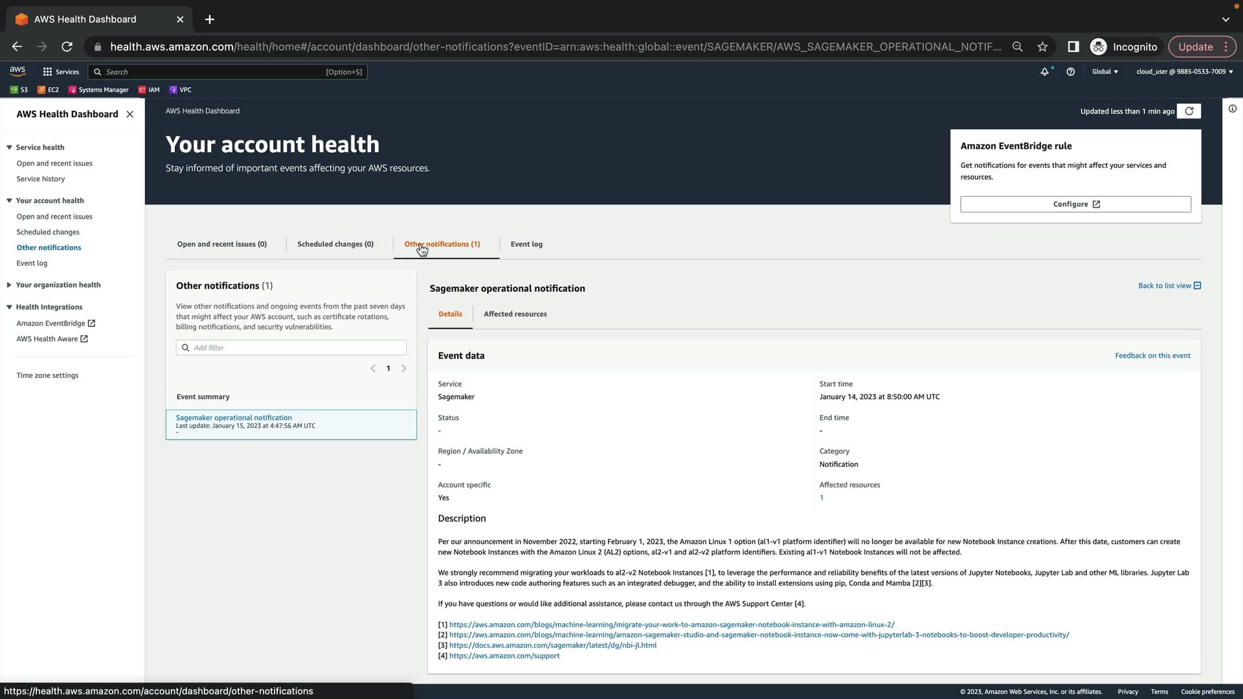
Task: Click the S3 bookmark shortcut icon
Action: [x=14, y=90]
